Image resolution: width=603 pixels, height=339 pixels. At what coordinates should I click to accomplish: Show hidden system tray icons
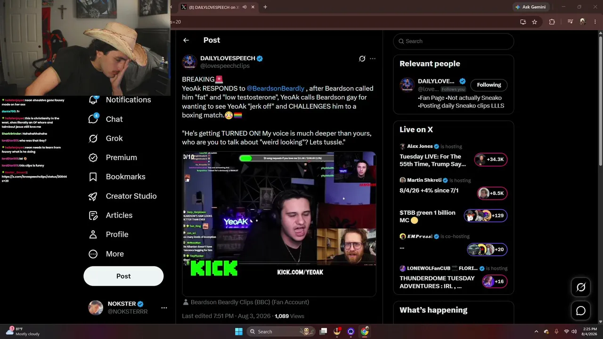(536, 331)
